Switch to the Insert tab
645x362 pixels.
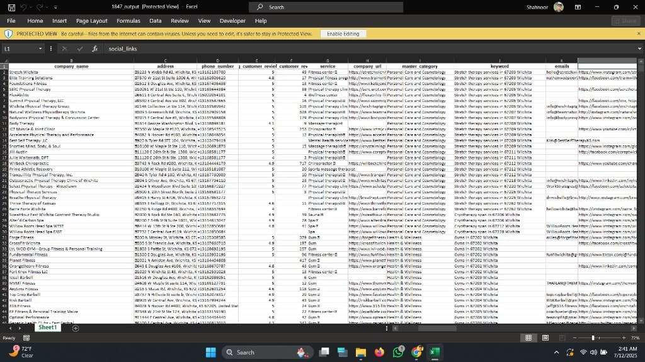pos(59,21)
